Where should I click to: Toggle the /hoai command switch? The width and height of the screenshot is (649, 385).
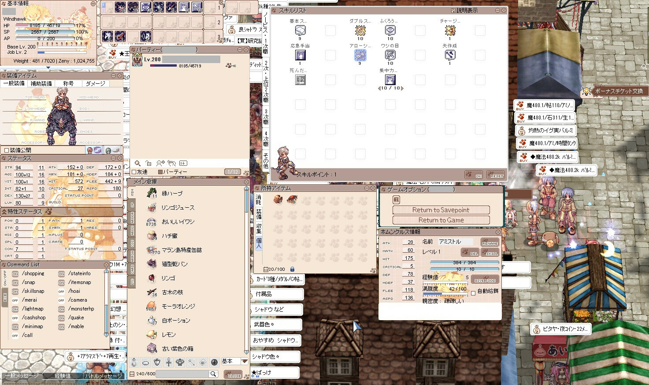61,292
